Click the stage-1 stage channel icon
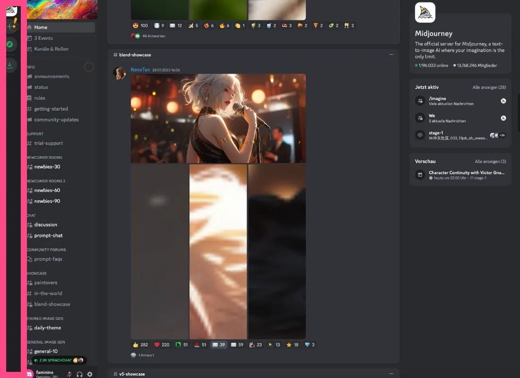Image resolution: width=520 pixels, height=378 pixels. point(420,136)
